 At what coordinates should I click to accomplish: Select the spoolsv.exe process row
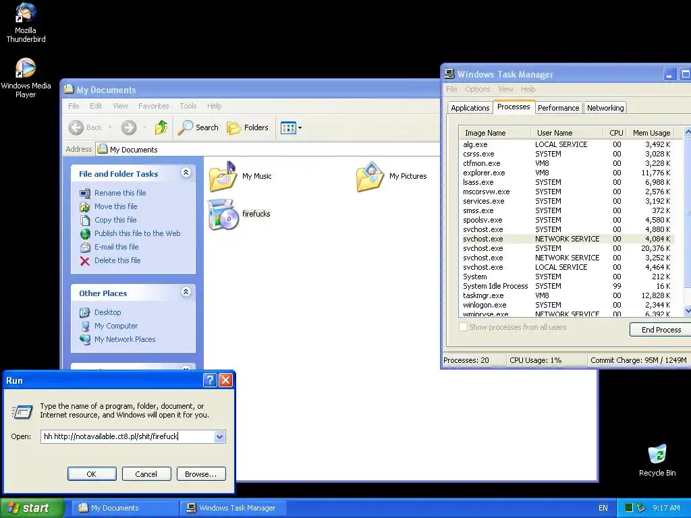point(567,220)
